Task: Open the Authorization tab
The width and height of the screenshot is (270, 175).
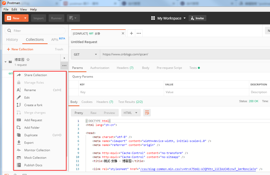Action: (x=100, y=68)
